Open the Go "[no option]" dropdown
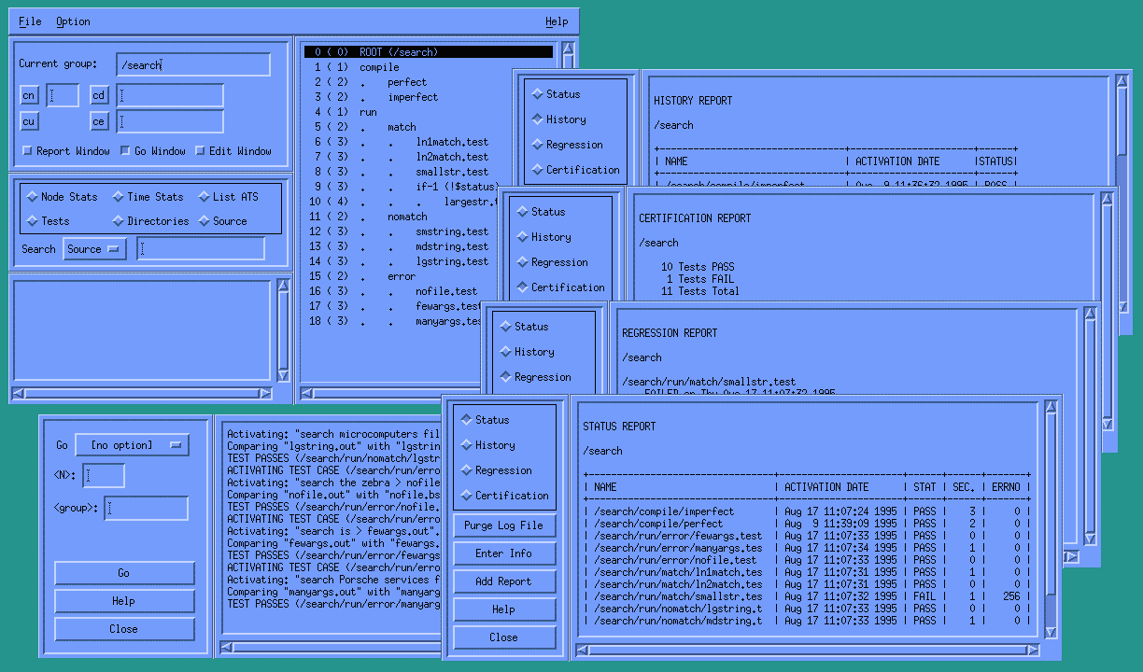Screen dimensions: 1143x672 coord(132,445)
